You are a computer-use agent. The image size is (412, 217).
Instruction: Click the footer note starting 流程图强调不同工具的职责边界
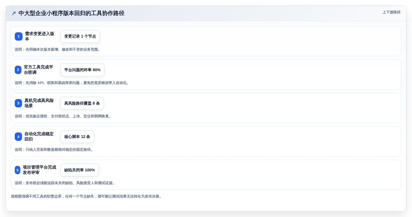pos(86,196)
